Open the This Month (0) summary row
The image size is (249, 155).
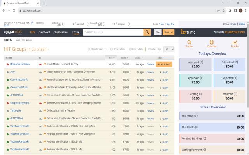(x=212, y=127)
